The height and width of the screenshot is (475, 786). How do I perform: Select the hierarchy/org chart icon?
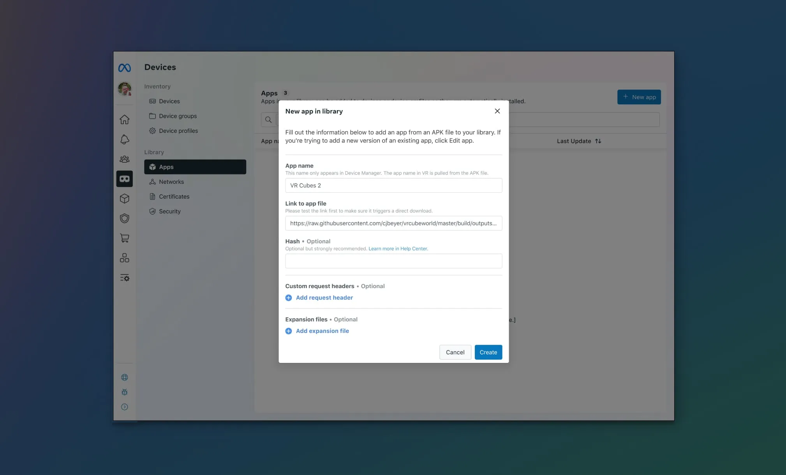124,258
